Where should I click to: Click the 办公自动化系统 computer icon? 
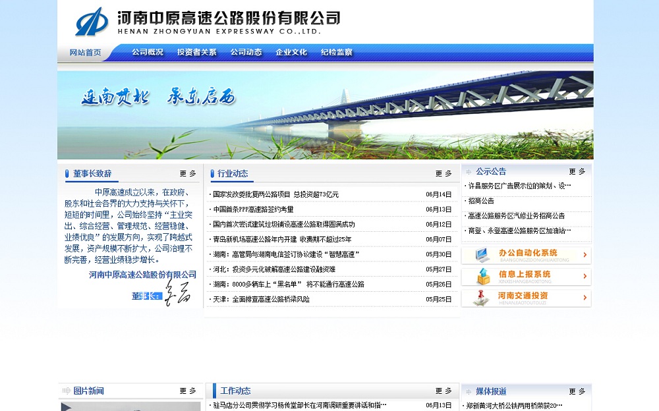pyautogui.click(x=482, y=255)
